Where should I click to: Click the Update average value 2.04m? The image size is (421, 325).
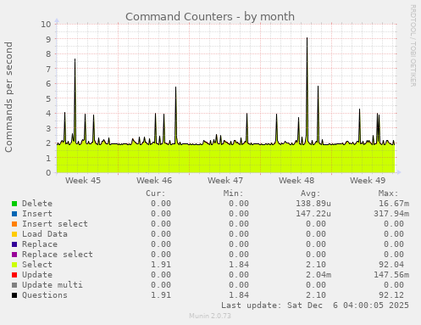(319, 275)
